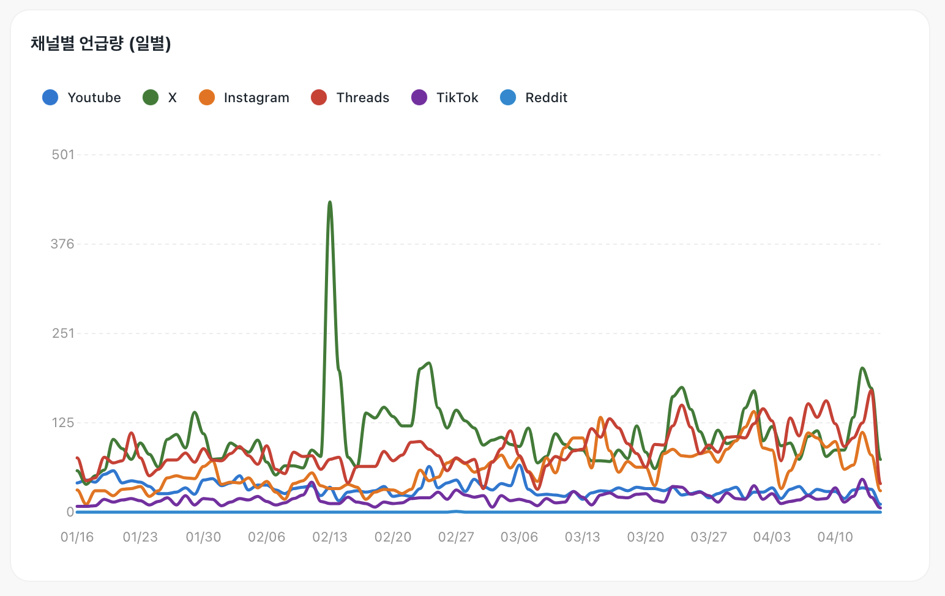Click the Reddit legend dot
Screen dimensions: 945x596
508,97
